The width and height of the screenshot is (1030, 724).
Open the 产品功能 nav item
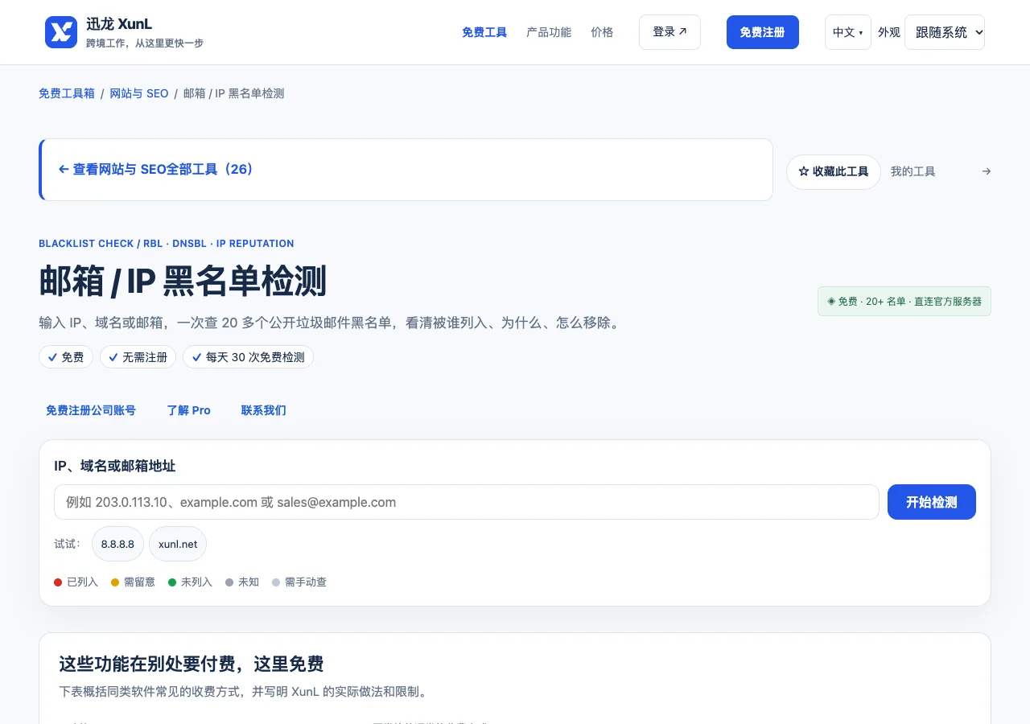click(549, 32)
